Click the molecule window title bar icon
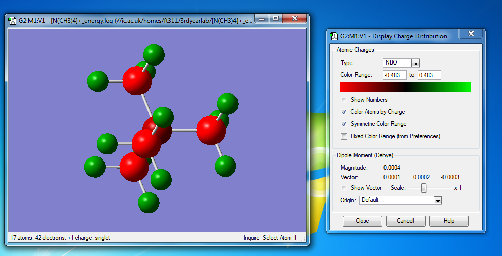Screen dimensions: 502x256 click(x=12, y=20)
